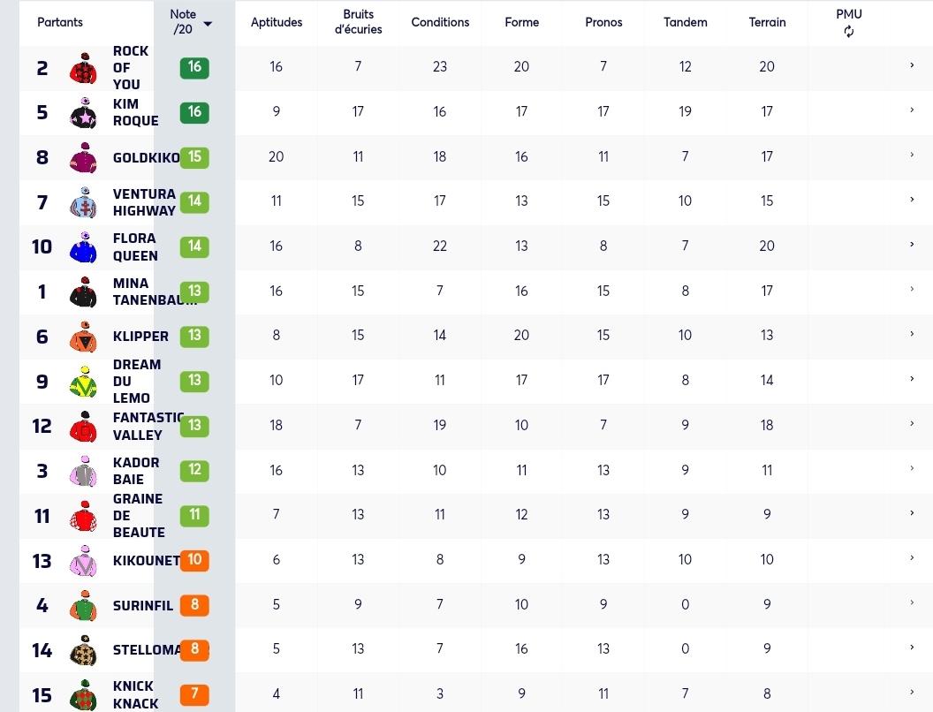Expand the Kikounet row chevron

click(x=912, y=558)
